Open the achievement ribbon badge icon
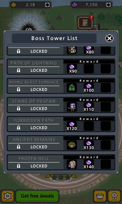Image resolution: width=122 pixels, height=204 pixels. coord(114,196)
